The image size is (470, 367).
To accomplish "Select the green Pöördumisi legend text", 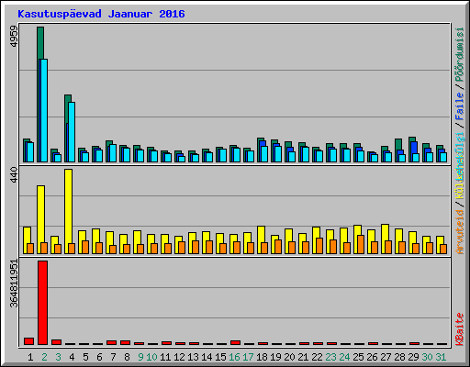I will 460,54.
